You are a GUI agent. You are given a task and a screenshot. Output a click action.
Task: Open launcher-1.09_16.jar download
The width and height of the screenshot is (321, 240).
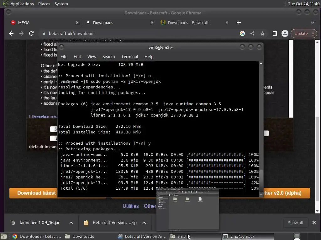click(39, 222)
